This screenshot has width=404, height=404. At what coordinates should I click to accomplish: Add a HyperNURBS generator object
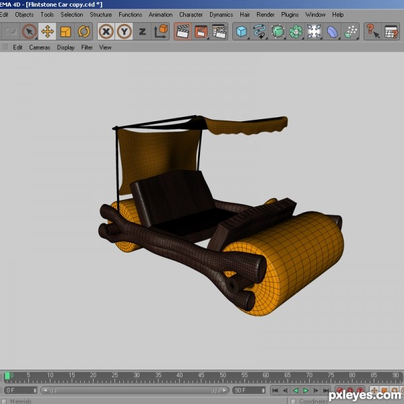[277, 32]
